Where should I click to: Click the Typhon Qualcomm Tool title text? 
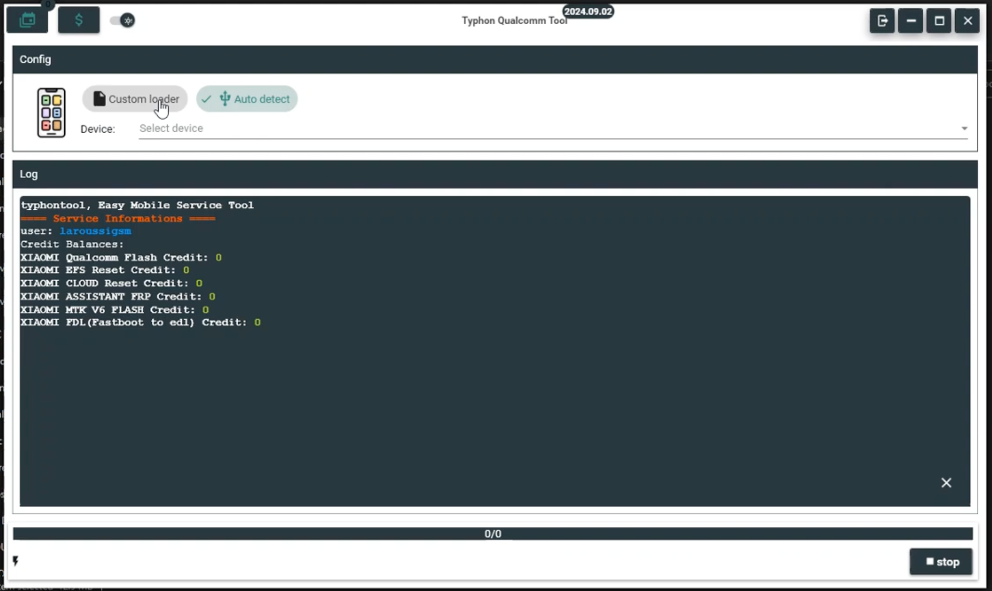tap(514, 20)
